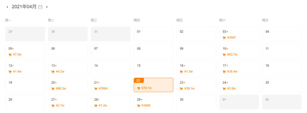Click the 2021年04月 month label
The image size is (307, 113).
tap(24, 7)
